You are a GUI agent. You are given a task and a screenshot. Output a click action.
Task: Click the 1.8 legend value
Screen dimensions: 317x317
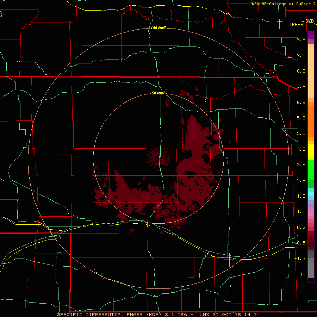tap(301, 196)
